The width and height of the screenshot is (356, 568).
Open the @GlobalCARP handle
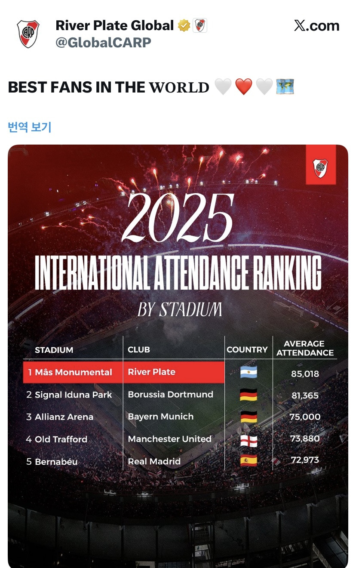click(103, 43)
